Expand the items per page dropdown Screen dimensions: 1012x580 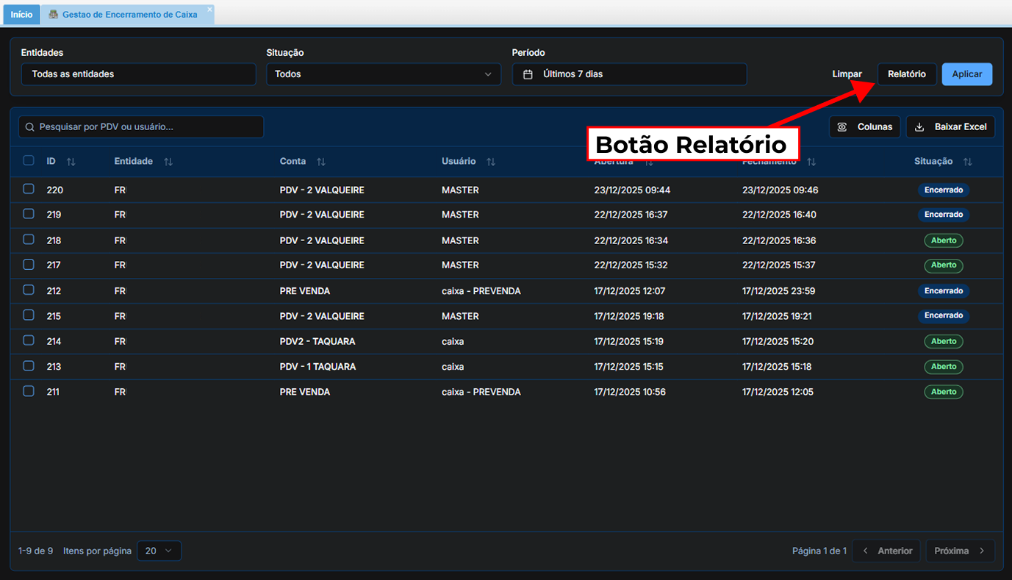pyautogui.click(x=159, y=551)
